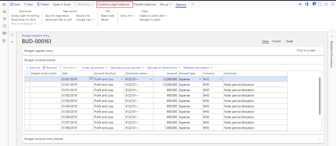This screenshot has width=336, height=146.
Task: Click the grid's vertical scrollbar
Action: [320, 96]
